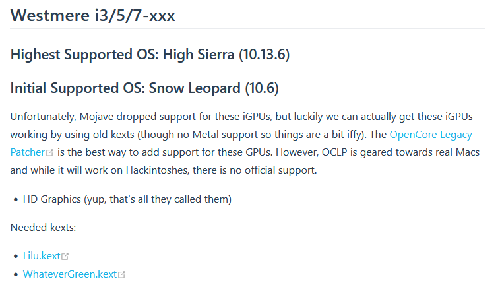
Task: Click external link icon beside Patcher
Action: click(50, 152)
